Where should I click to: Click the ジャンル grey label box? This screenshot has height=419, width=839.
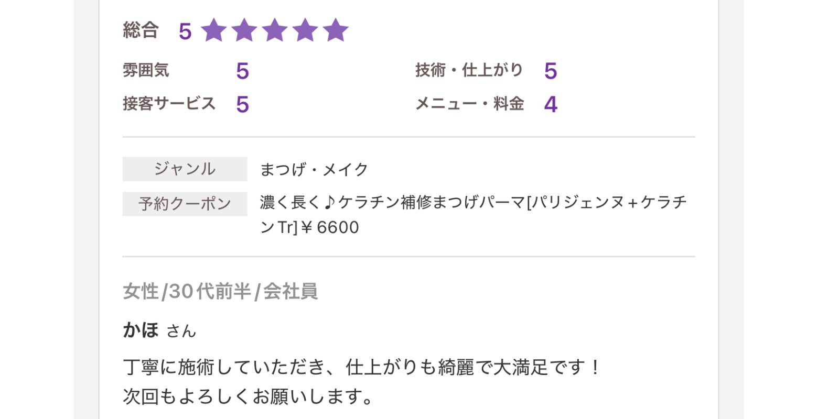(185, 169)
